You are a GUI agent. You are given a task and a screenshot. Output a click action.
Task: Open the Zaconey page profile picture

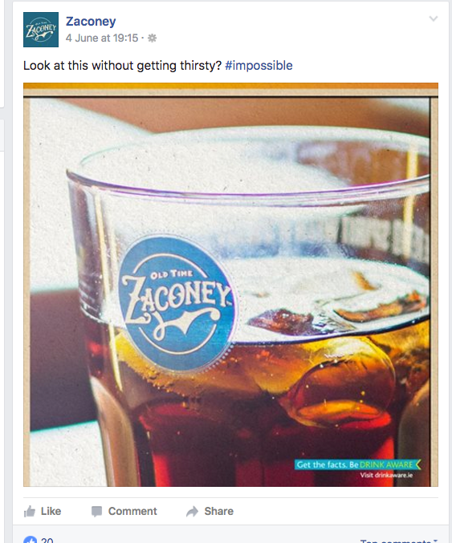(41, 30)
